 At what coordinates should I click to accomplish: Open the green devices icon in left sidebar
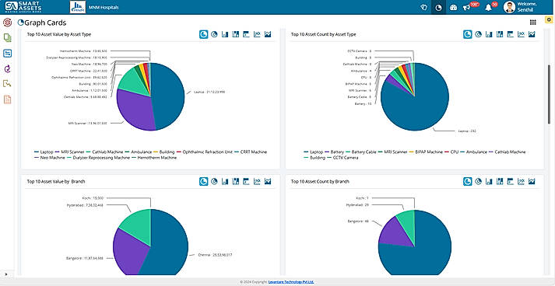(7, 38)
